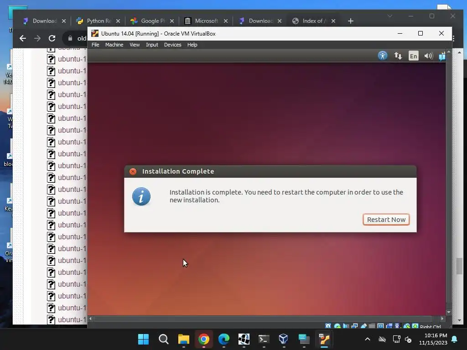Click the VirtualBox window title icon
This screenshot has height=350, width=467.
tap(95, 33)
